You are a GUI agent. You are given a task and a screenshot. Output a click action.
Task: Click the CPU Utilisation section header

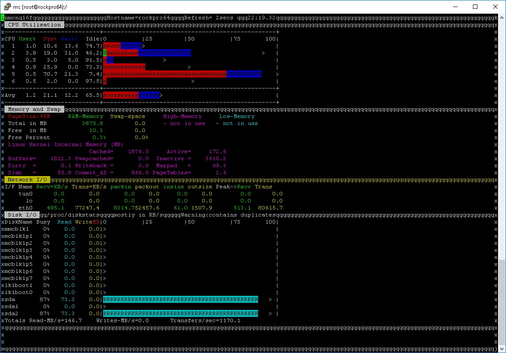(x=34, y=25)
